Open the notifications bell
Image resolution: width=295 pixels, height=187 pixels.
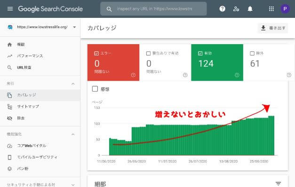[250, 8]
